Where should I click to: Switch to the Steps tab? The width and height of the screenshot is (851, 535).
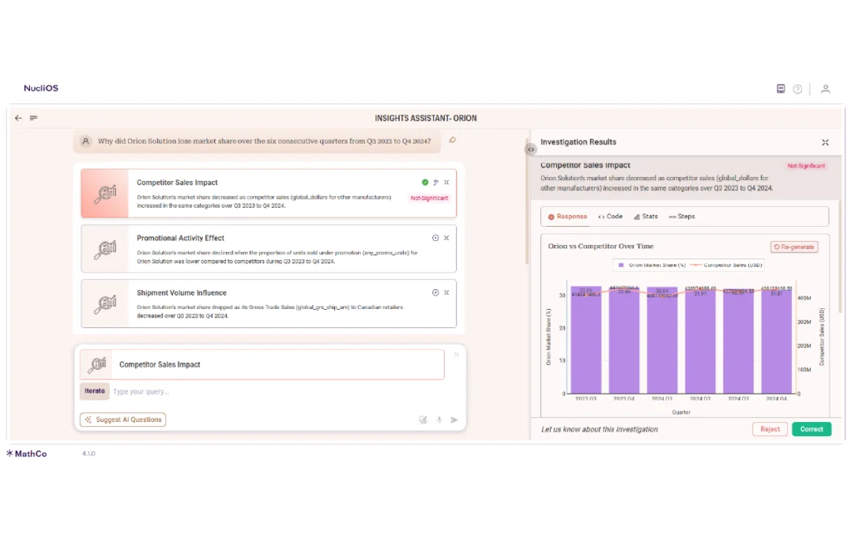tap(681, 217)
